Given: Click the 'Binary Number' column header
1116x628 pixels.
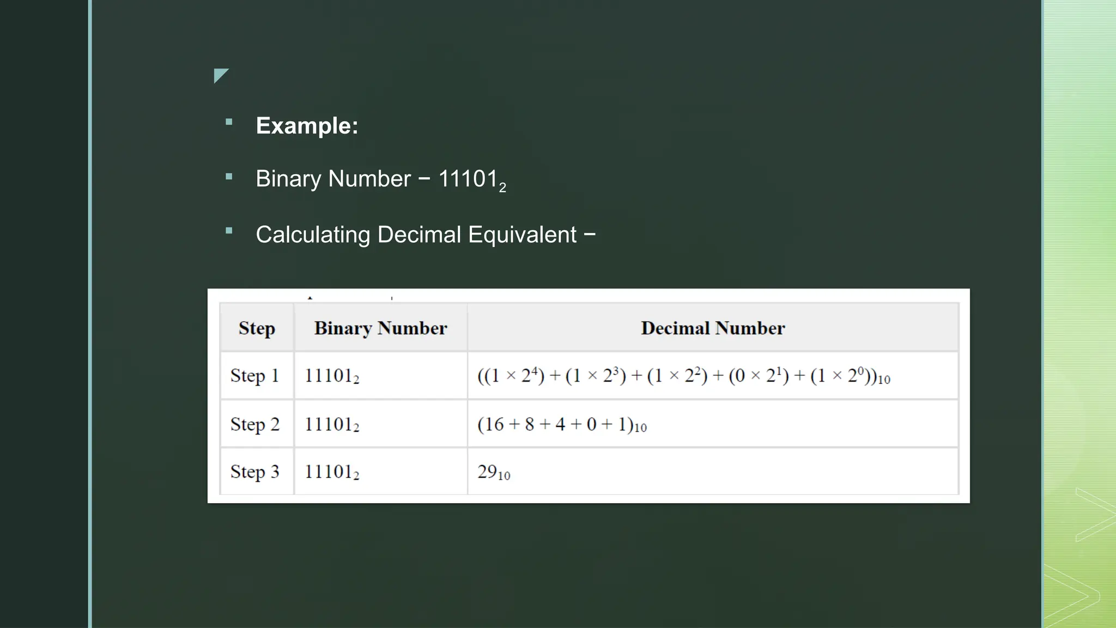Looking at the screenshot, I should click(x=380, y=328).
